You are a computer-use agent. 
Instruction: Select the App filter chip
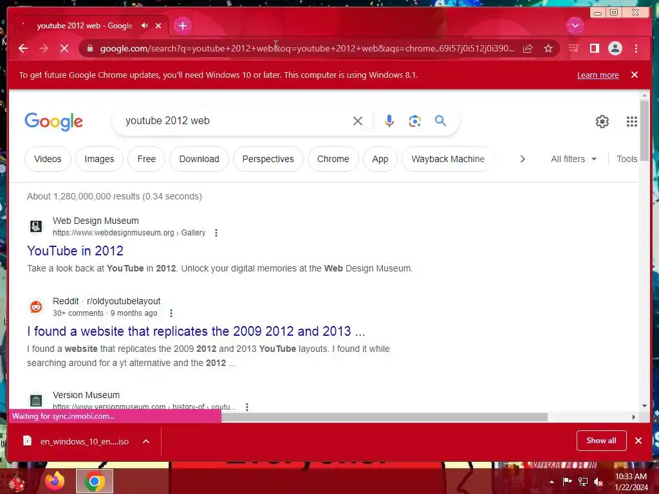pyautogui.click(x=380, y=159)
